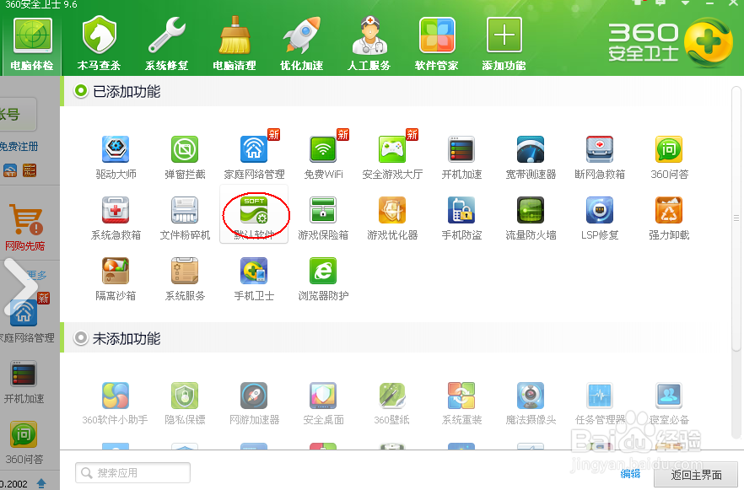Open 网购先赔 in sidebar
This screenshot has width=744, height=490.
point(25,227)
